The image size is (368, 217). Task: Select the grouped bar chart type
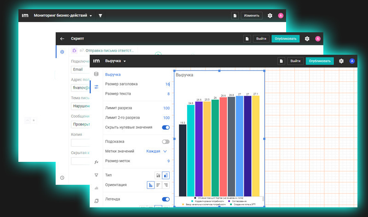pos(166,175)
